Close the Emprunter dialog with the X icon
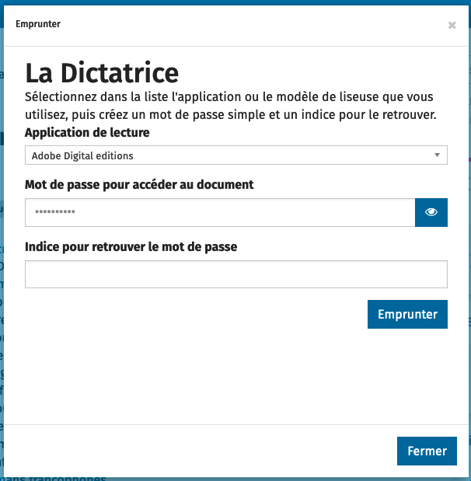Screen dimensions: 471x481 (452, 25)
